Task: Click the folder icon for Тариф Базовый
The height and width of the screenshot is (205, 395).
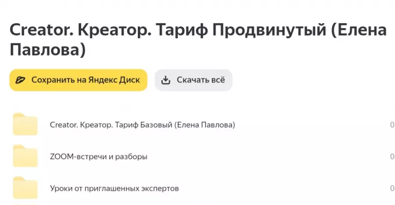Action: (x=25, y=125)
